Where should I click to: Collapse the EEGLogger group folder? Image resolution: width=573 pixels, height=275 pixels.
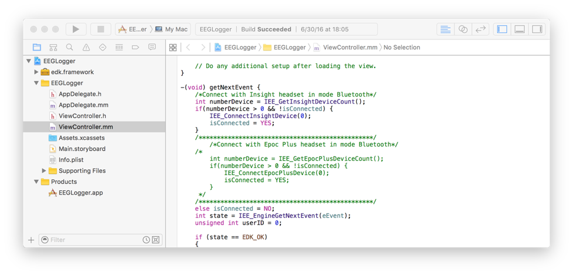(x=36, y=83)
